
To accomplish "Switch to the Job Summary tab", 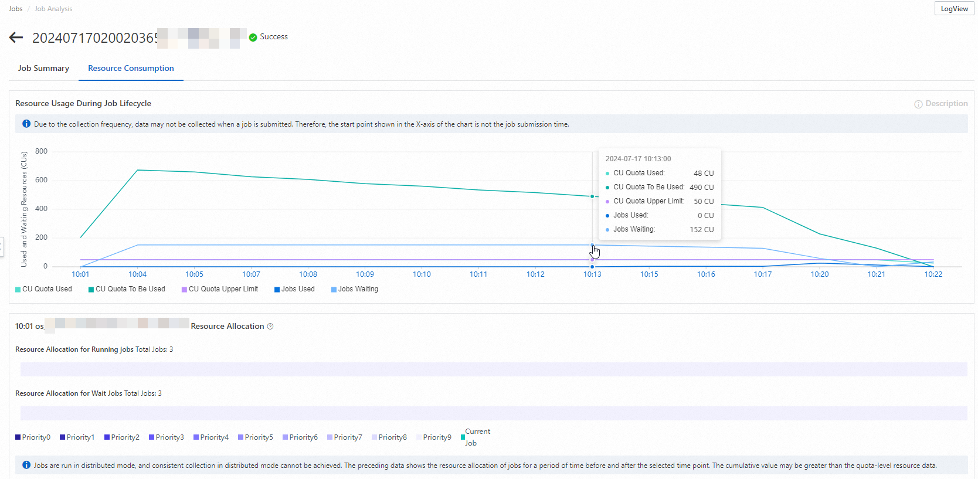I will (x=43, y=68).
